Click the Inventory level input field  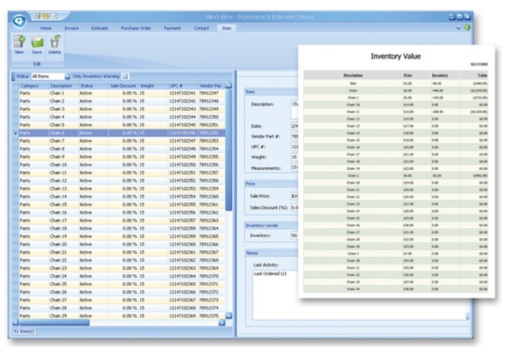coord(295,235)
